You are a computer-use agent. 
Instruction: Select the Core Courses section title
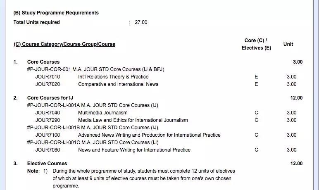pyautogui.click(x=43, y=62)
